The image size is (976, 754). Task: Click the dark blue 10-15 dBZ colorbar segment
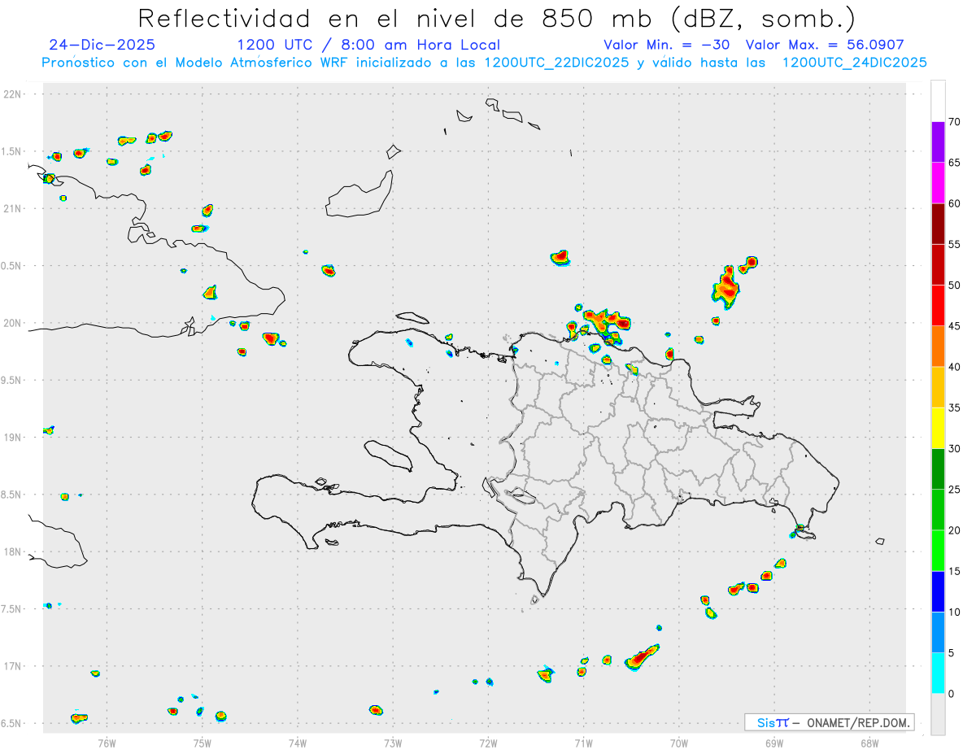point(938,591)
